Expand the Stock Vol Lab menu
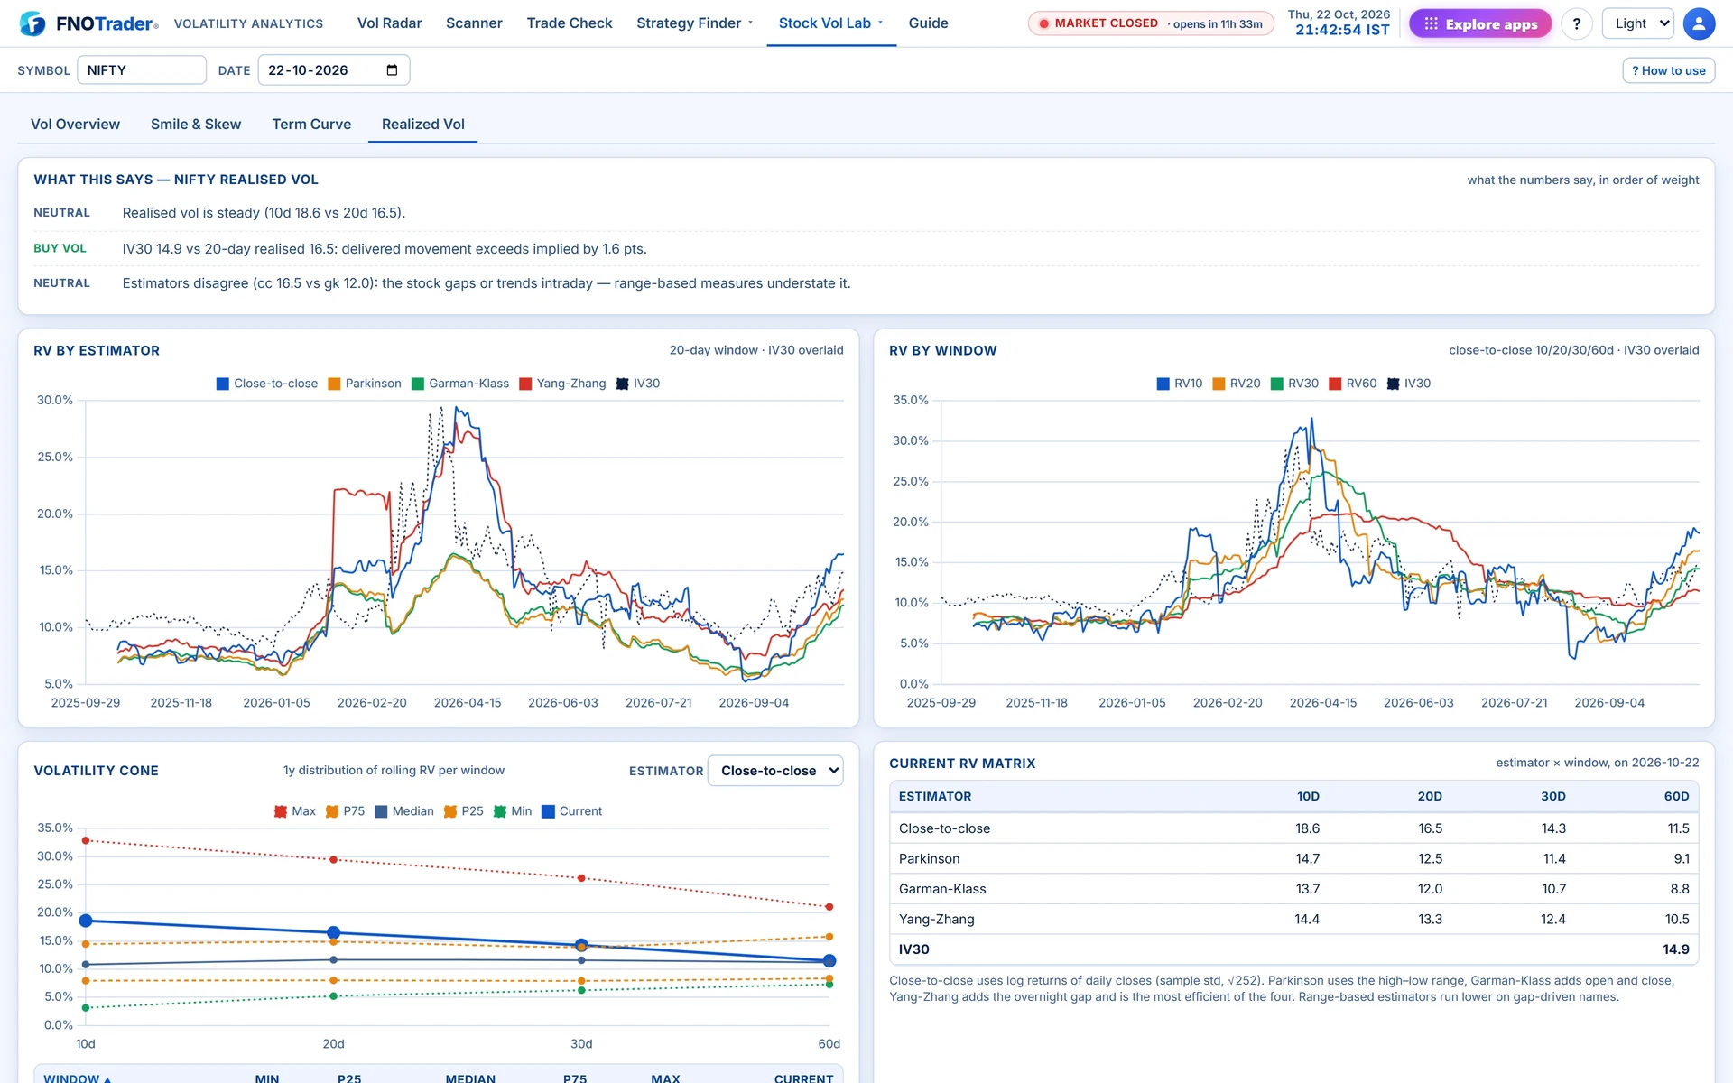1733x1083 pixels. [830, 23]
